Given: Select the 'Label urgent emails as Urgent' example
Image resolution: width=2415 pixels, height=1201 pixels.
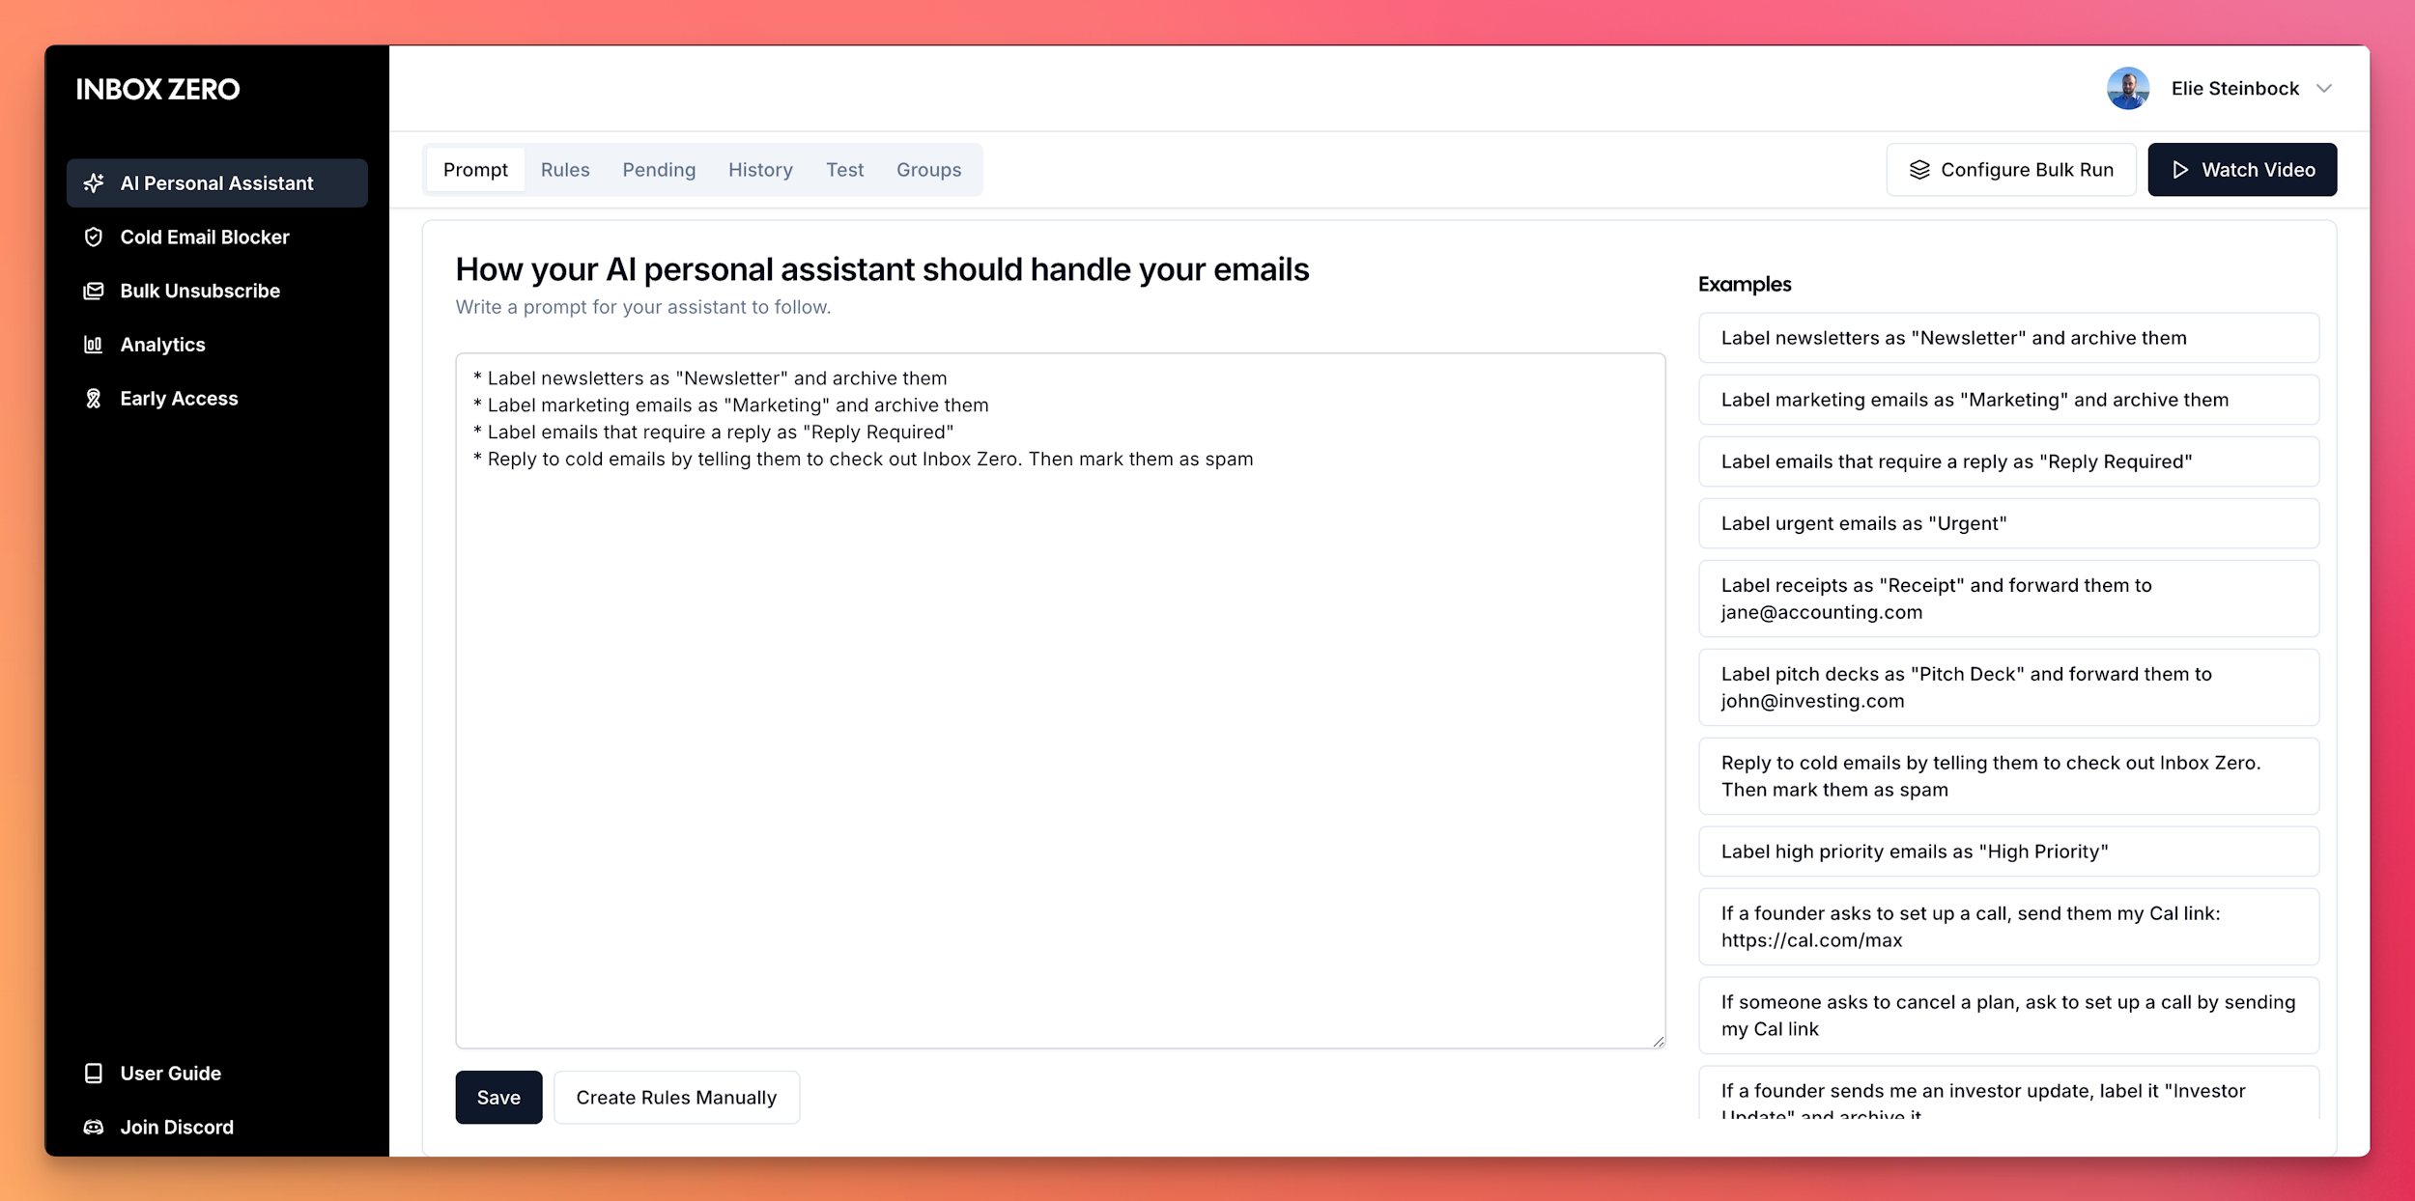Looking at the screenshot, I should 2008,523.
